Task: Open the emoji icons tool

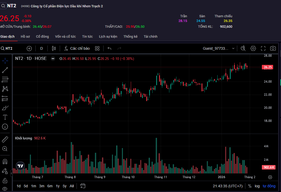Action: pos(5,127)
